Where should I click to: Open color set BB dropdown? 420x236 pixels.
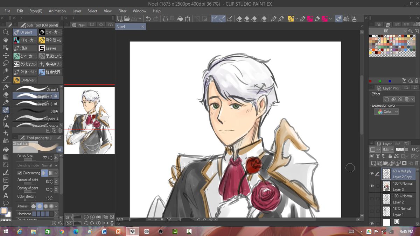click(388, 31)
